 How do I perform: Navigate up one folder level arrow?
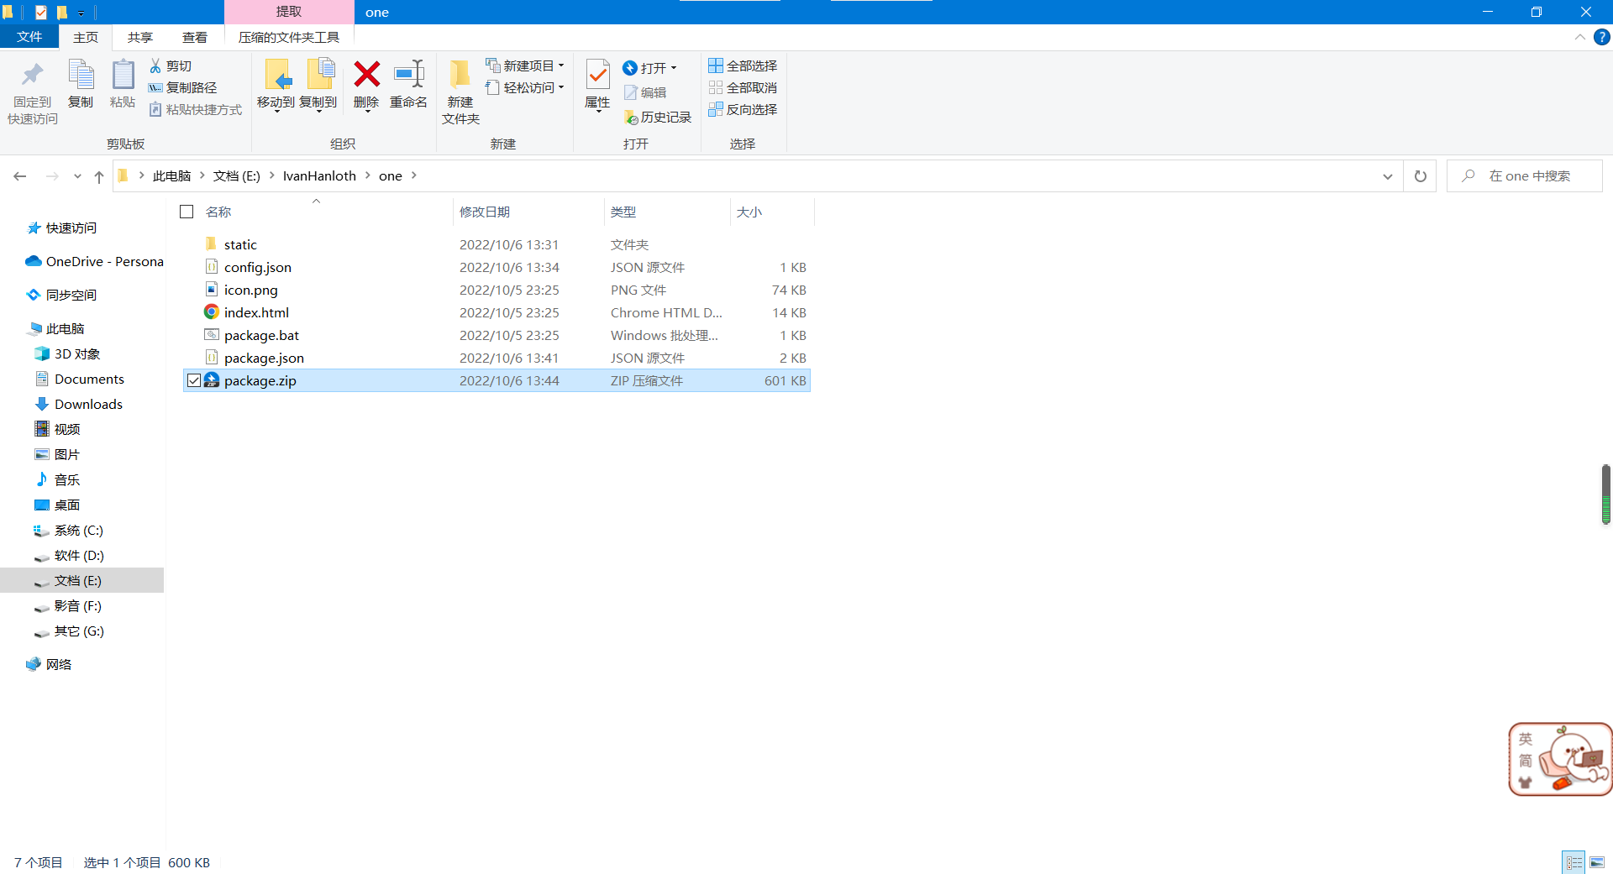[99, 176]
